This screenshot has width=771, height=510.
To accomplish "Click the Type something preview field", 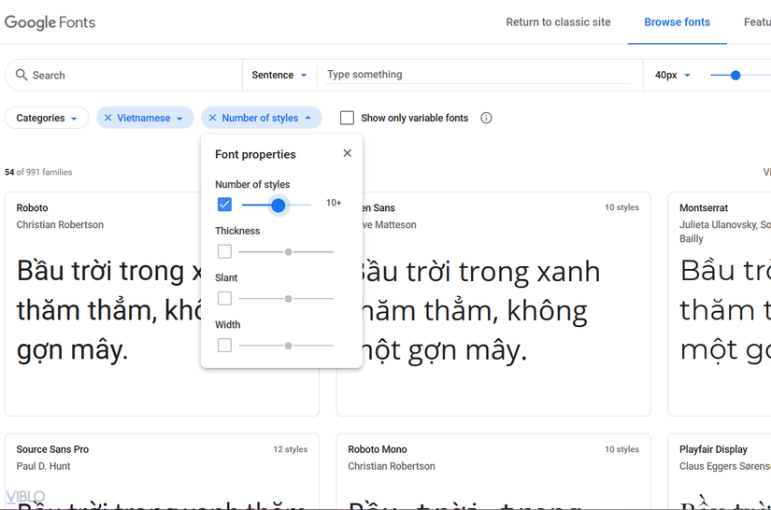I will (478, 75).
